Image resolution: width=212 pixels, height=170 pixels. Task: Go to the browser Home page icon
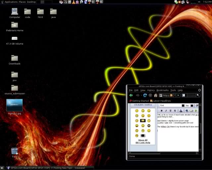click(x=155, y=95)
